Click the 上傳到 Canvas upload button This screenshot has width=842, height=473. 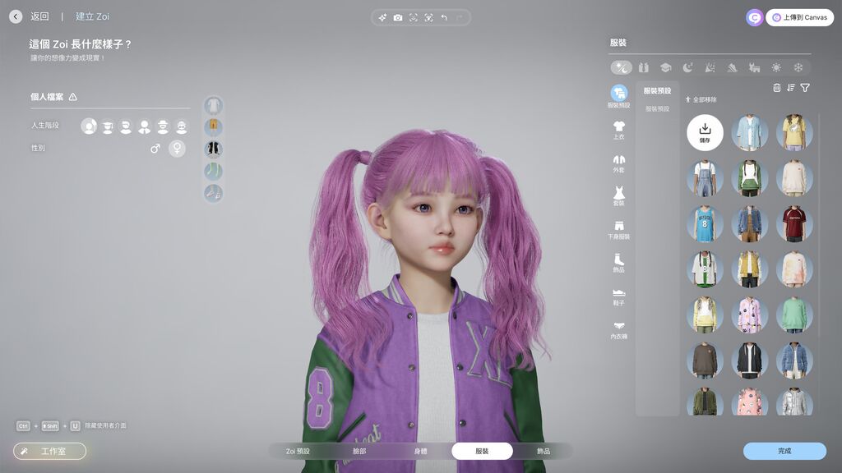point(799,17)
